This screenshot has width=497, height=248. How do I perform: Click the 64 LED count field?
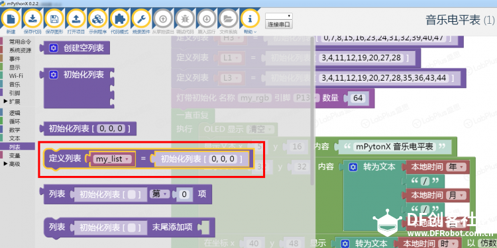358,98
